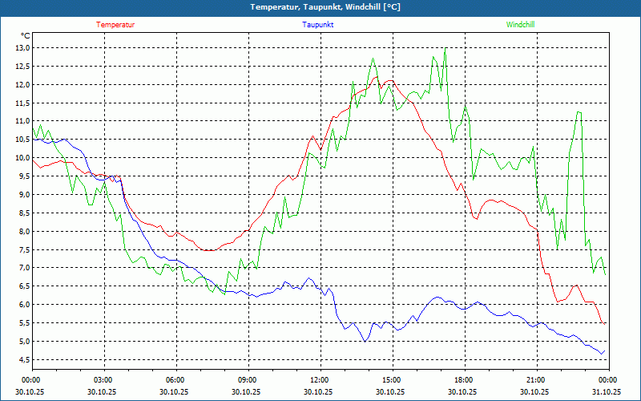
Task: Click the highest peak of the green Windchill line
Action: [445, 50]
